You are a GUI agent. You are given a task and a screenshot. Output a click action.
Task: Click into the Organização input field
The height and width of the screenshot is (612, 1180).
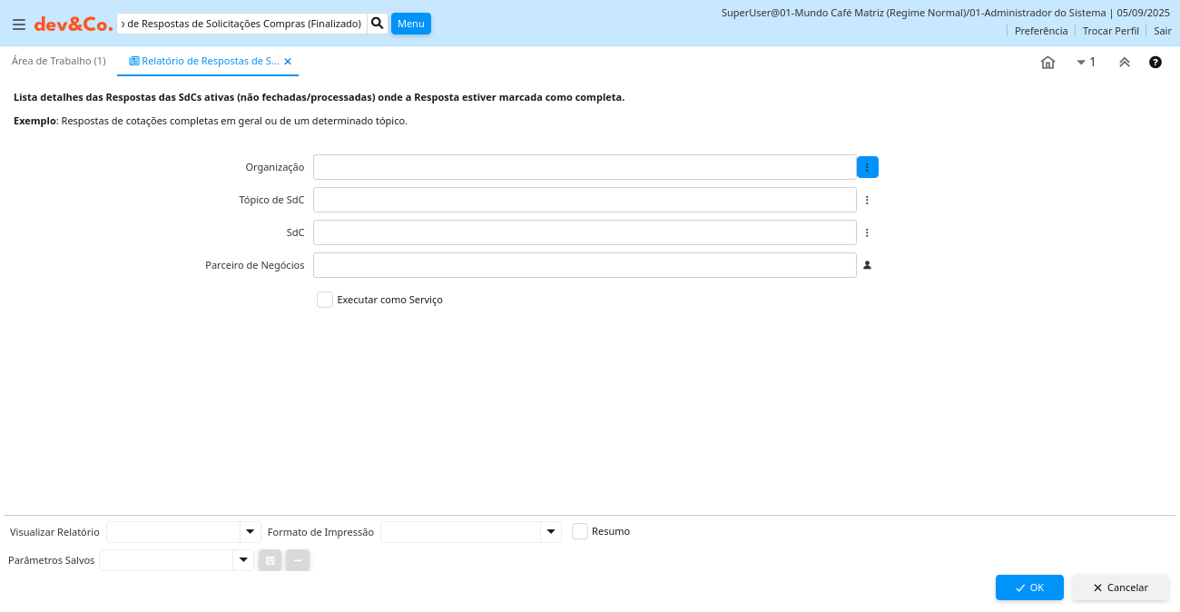click(585, 167)
